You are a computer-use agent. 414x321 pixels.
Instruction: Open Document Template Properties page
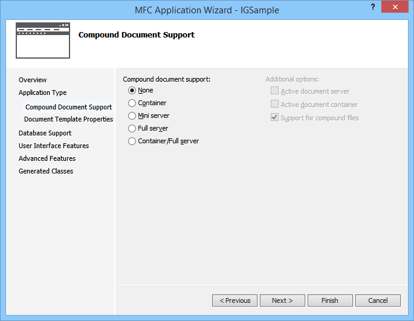(x=68, y=119)
